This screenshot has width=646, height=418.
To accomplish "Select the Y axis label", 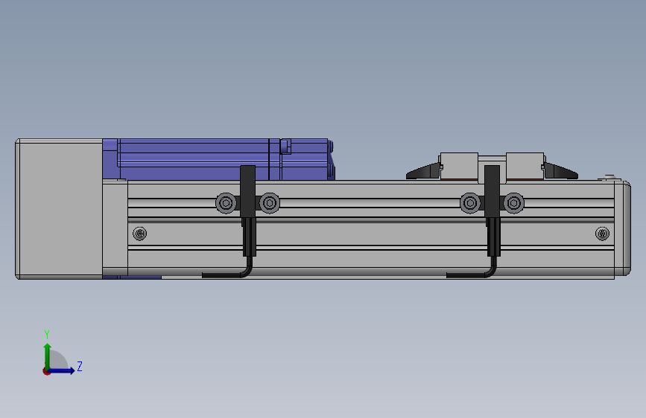I will [x=47, y=334].
